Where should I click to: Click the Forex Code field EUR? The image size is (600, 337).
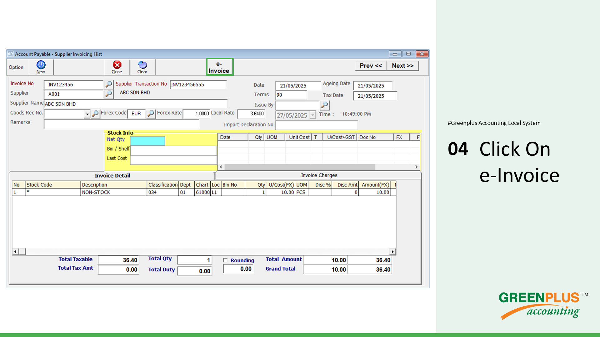point(136,114)
